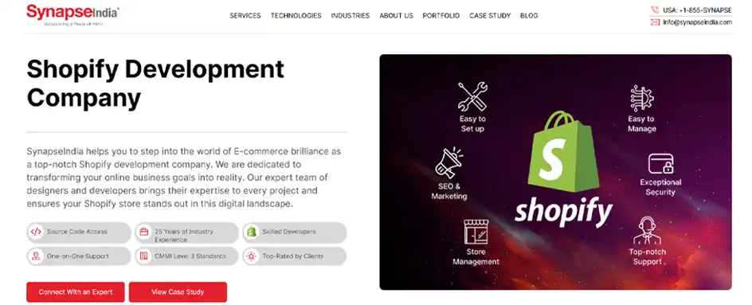Viewport: 752px width, 305px height.
Task: Click the Skilled Developers label
Action: (288, 232)
